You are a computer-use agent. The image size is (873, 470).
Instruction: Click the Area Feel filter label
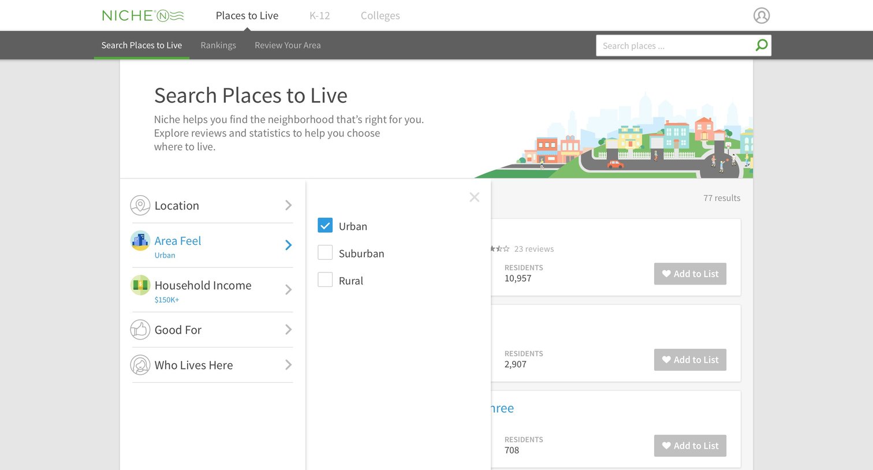(178, 241)
